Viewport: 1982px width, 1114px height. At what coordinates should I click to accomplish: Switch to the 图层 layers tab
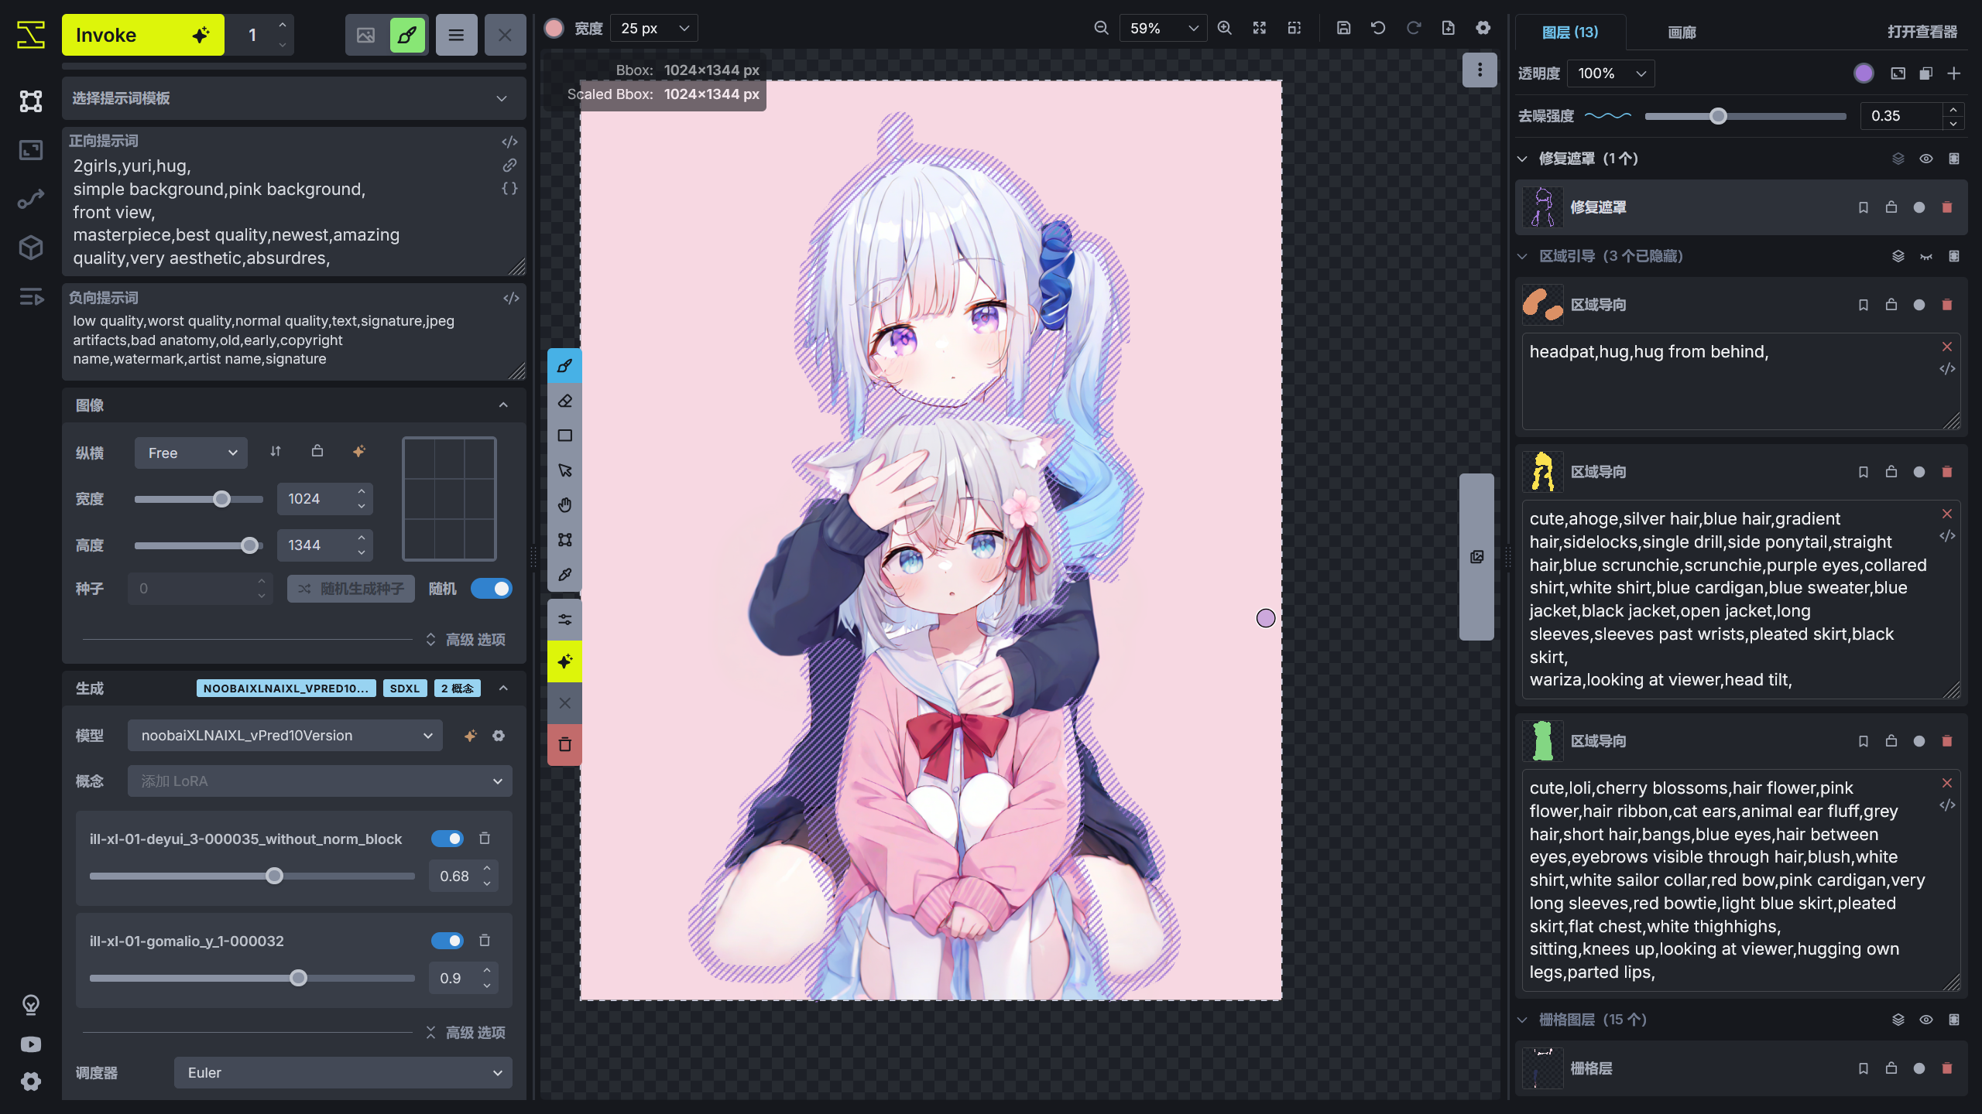1572,32
